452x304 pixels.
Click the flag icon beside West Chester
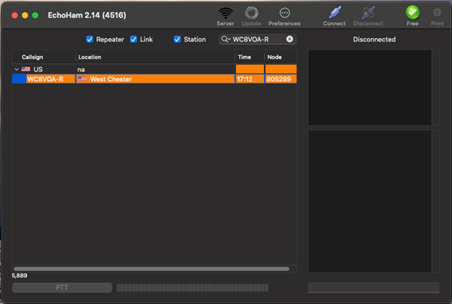(82, 79)
